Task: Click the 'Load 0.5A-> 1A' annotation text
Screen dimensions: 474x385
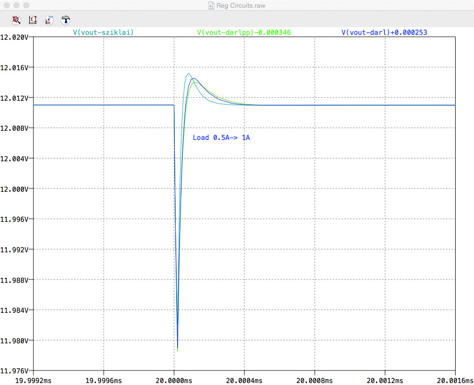Action: tap(221, 138)
